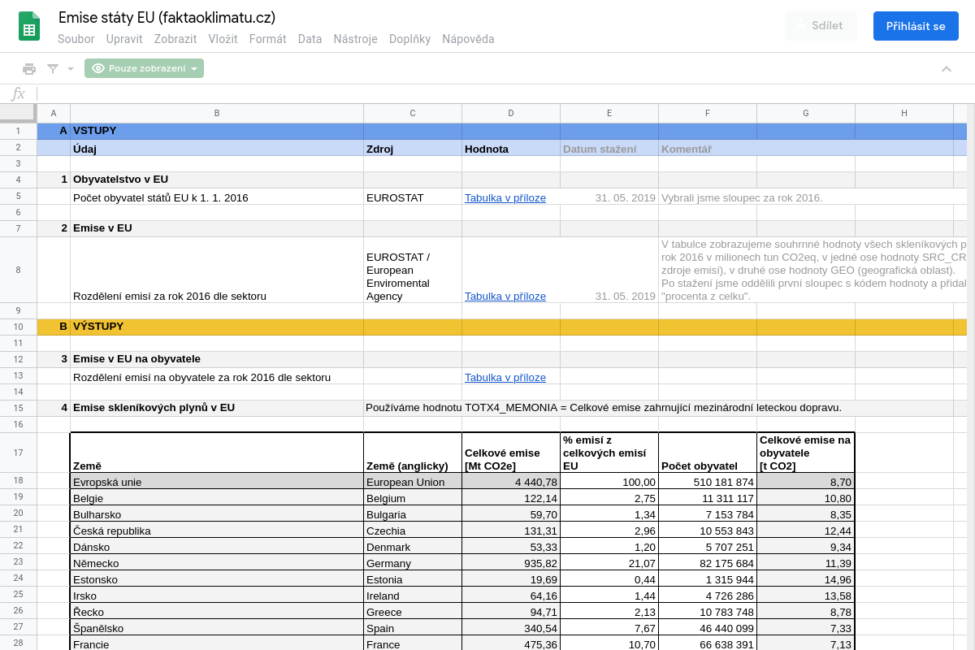This screenshot has height=650, width=975.
Task: Click the Přihlásit se button
Action: click(916, 26)
